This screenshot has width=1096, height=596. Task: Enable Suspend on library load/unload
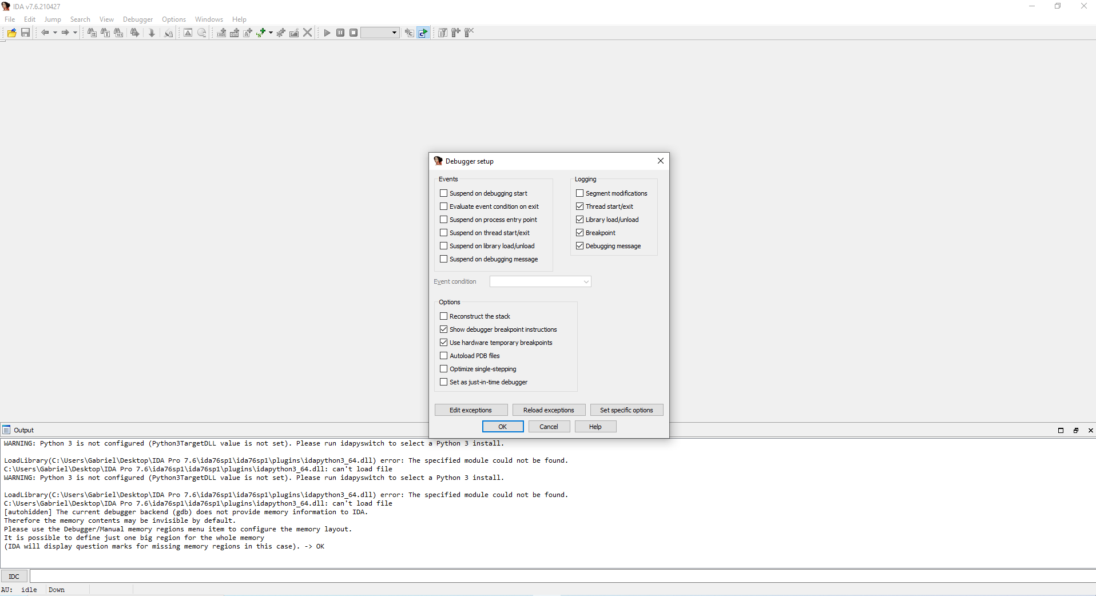[443, 246]
